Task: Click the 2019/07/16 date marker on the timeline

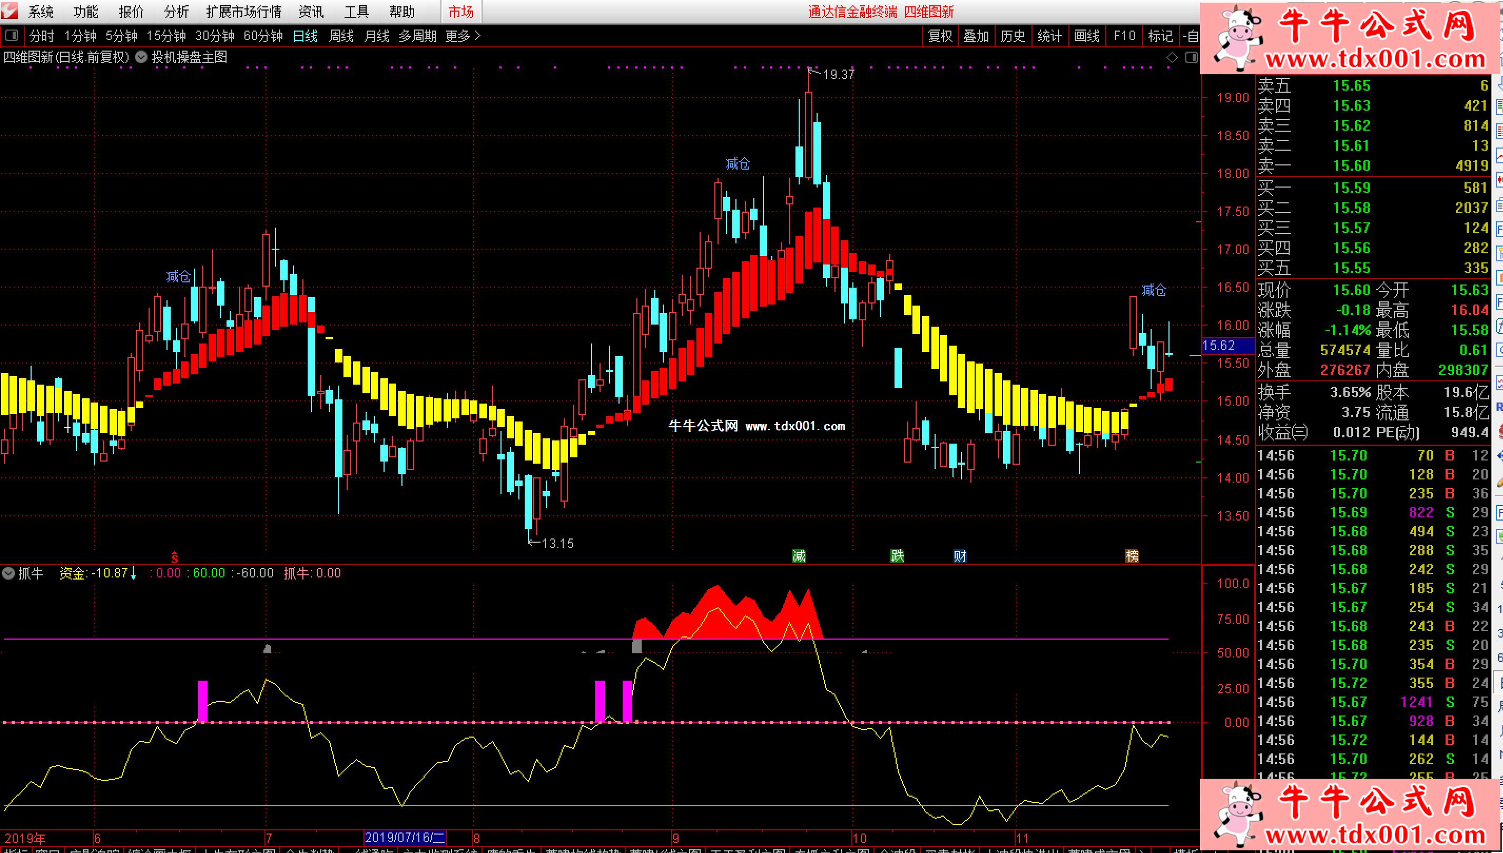Action: [x=405, y=838]
